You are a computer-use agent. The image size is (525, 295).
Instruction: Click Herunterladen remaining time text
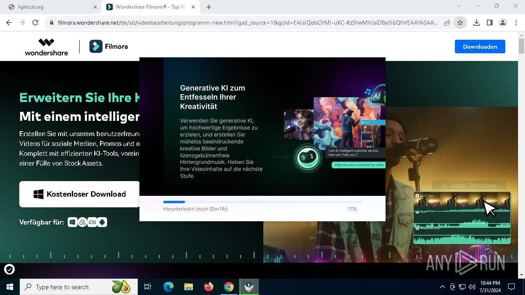[x=195, y=209]
